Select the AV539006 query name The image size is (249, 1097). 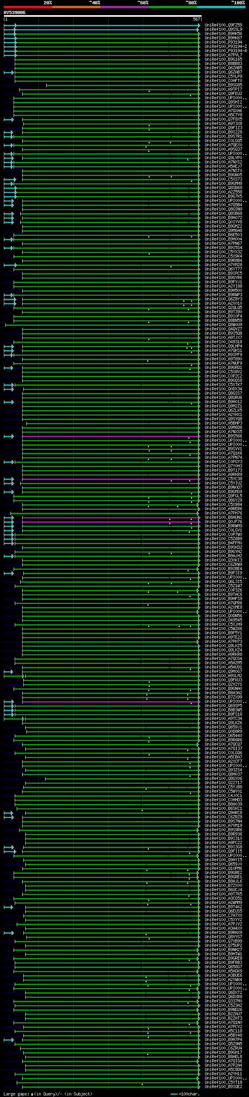14,13
